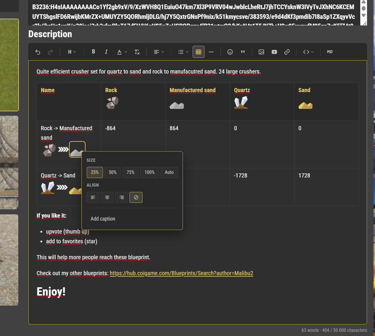The height and width of the screenshot is (336, 375).
Task: Open the code block dropdown
Action: tap(308, 52)
